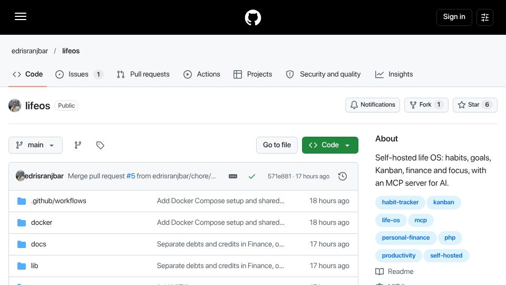Click '18 hours ago' in docker row
This screenshot has height=285, width=506.
[329, 223]
